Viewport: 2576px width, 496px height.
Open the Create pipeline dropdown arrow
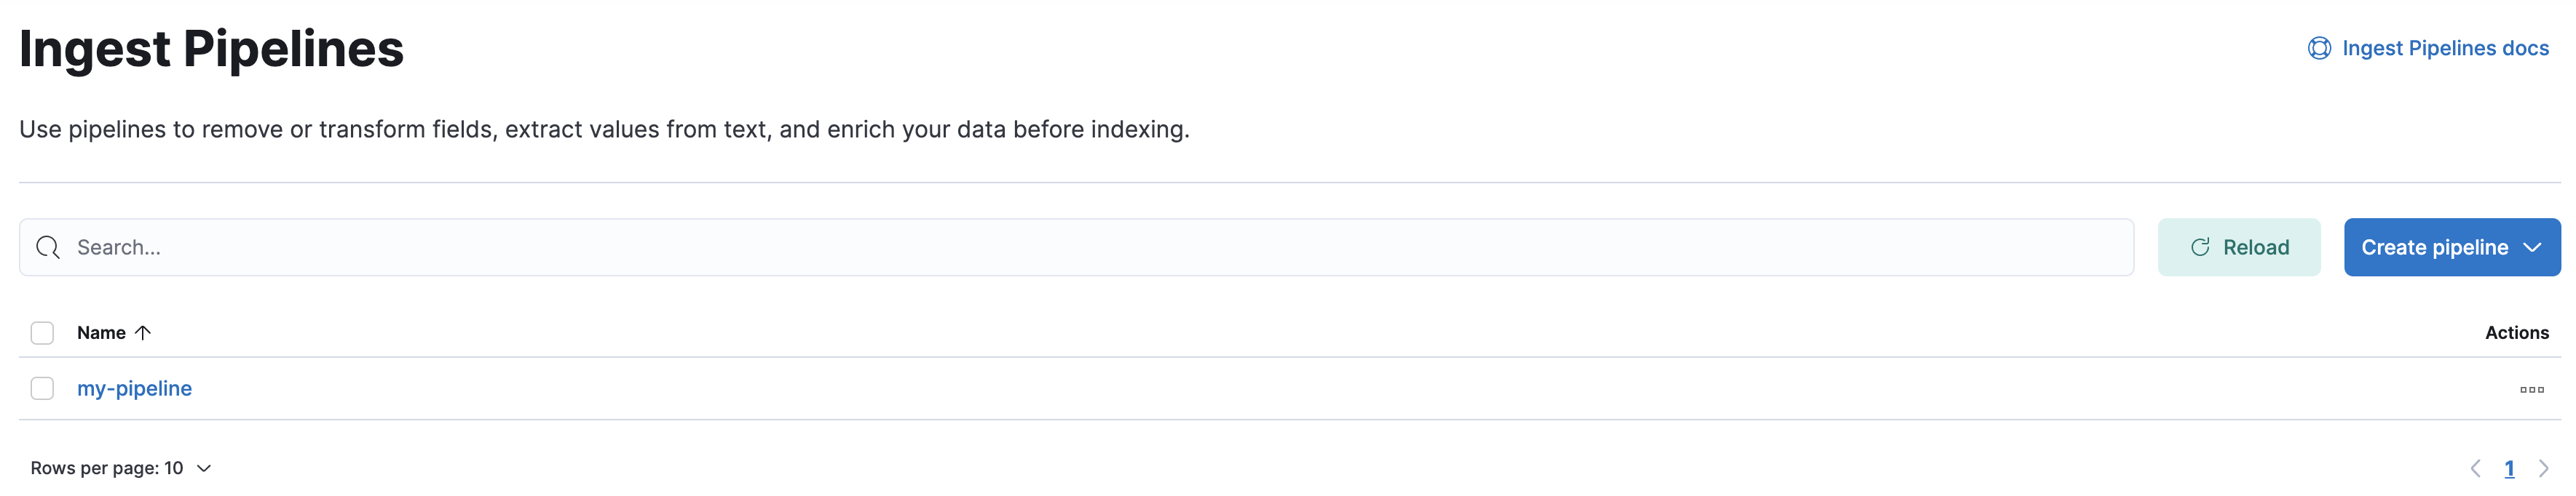[2533, 247]
